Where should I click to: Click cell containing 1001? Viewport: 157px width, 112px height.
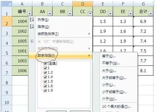click(20, 51)
